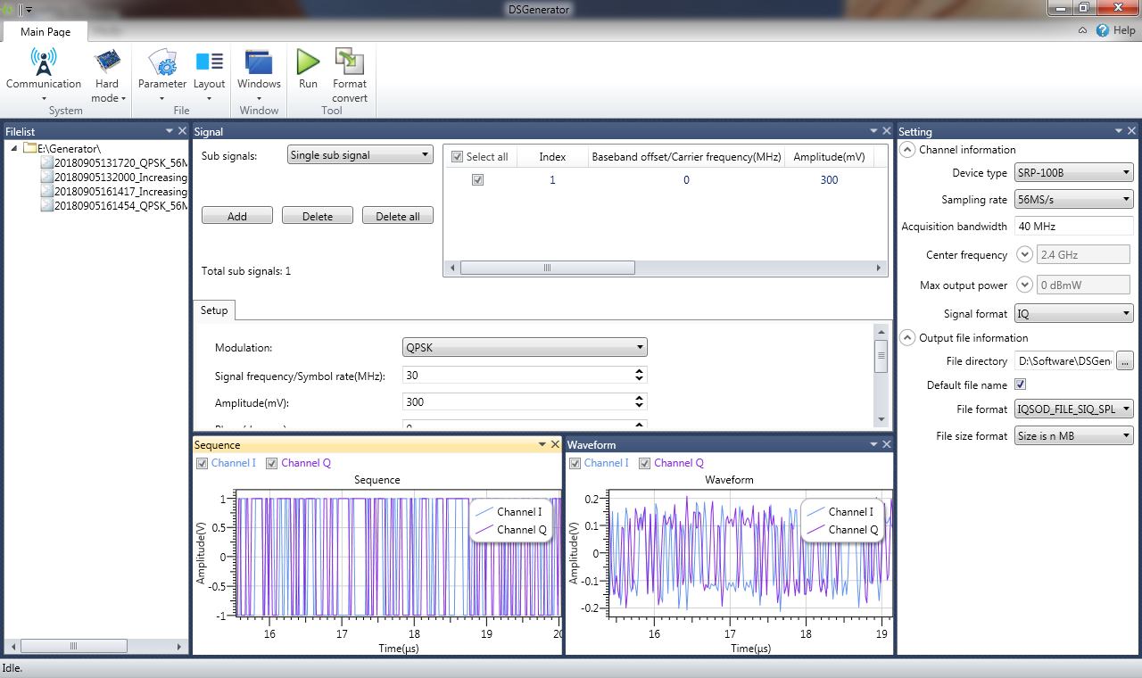Click the sub signal table horizontal scrollbar
The height and width of the screenshot is (678, 1142).
(666, 268)
